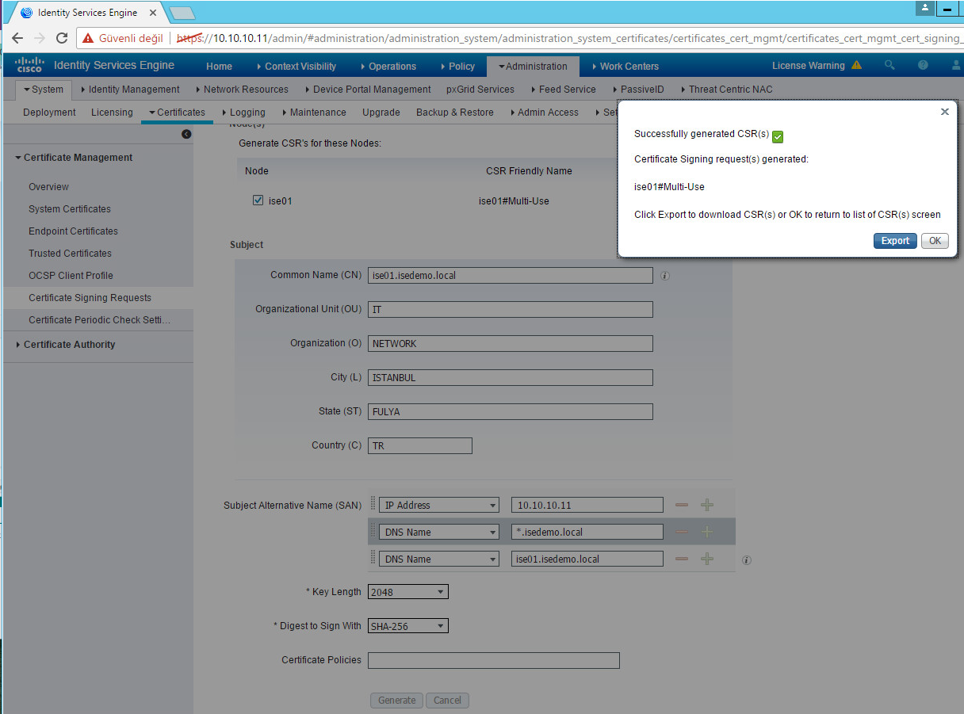
Task: Click the Common Name (CN) input field
Action: (x=511, y=276)
